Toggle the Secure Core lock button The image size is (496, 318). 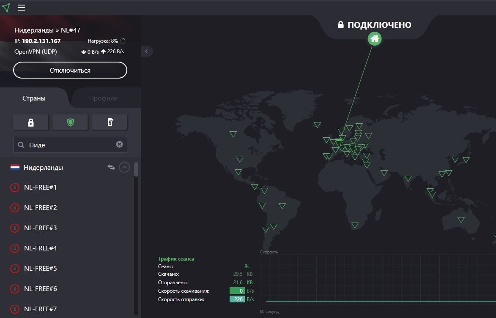point(31,122)
